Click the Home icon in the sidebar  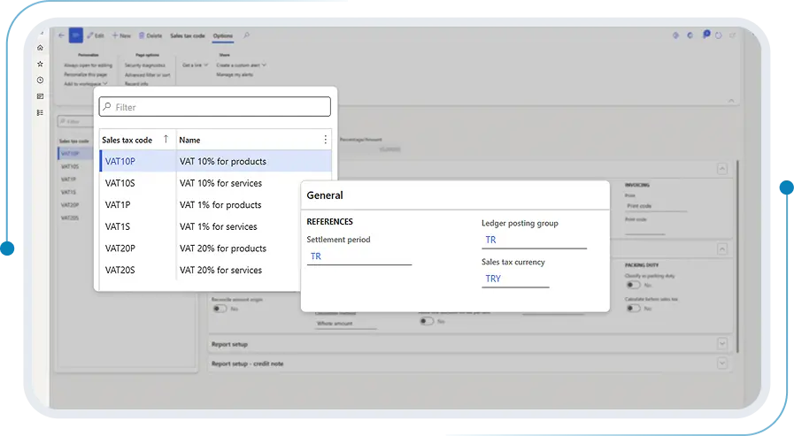(40, 48)
